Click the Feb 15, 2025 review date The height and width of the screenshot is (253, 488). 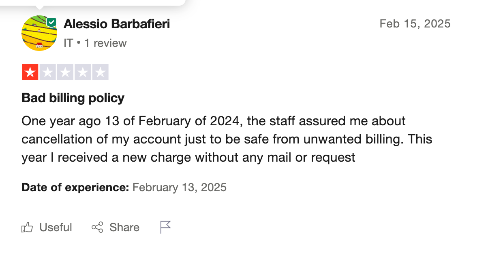point(415,24)
